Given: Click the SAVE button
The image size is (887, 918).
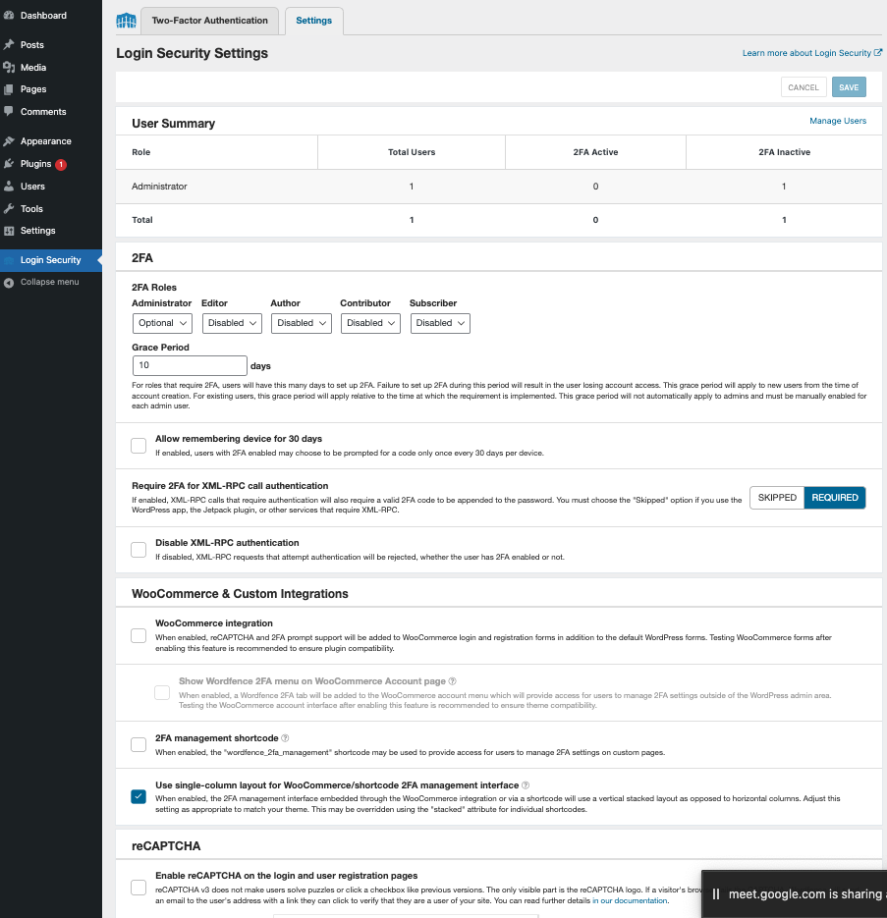Looking at the screenshot, I should click(848, 86).
